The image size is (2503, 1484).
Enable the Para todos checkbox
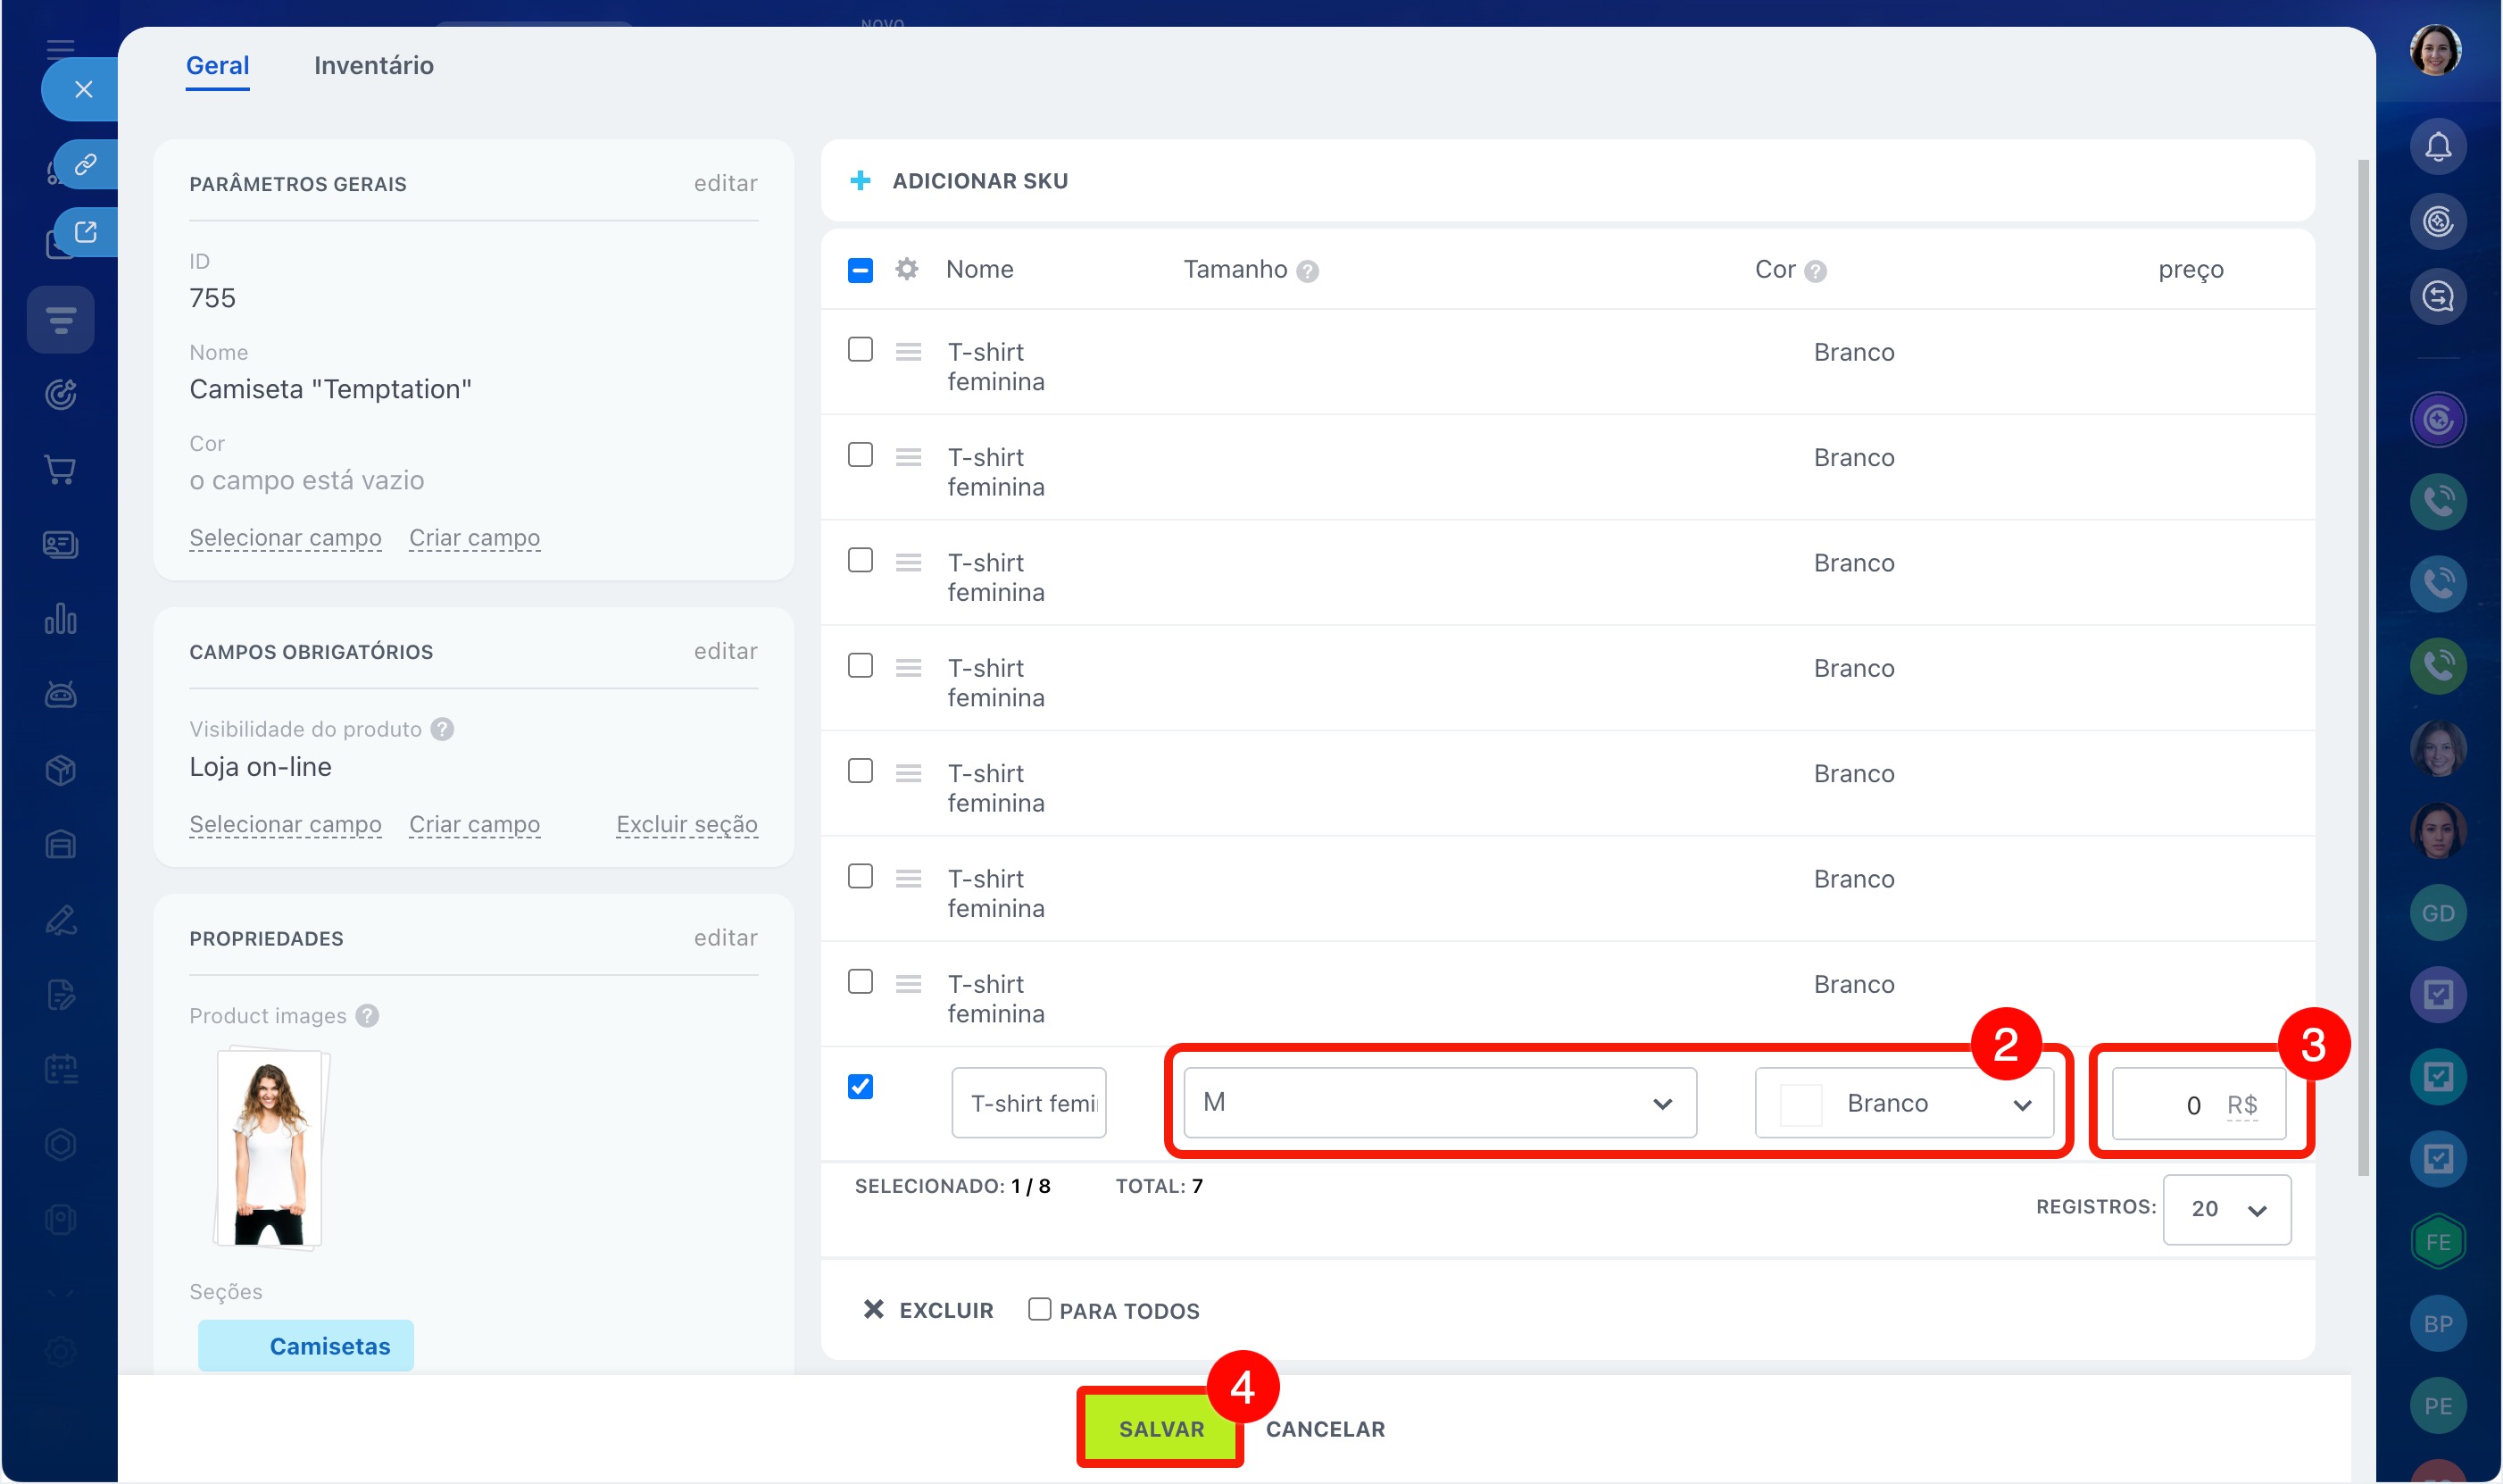pyautogui.click(x=1040, y=1309)
